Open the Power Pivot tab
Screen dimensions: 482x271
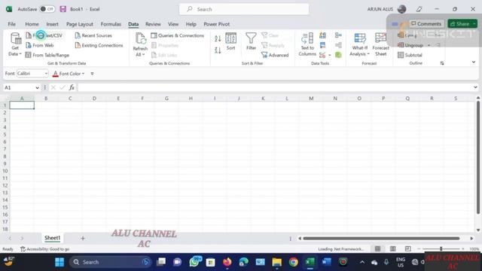coord(216,24)
